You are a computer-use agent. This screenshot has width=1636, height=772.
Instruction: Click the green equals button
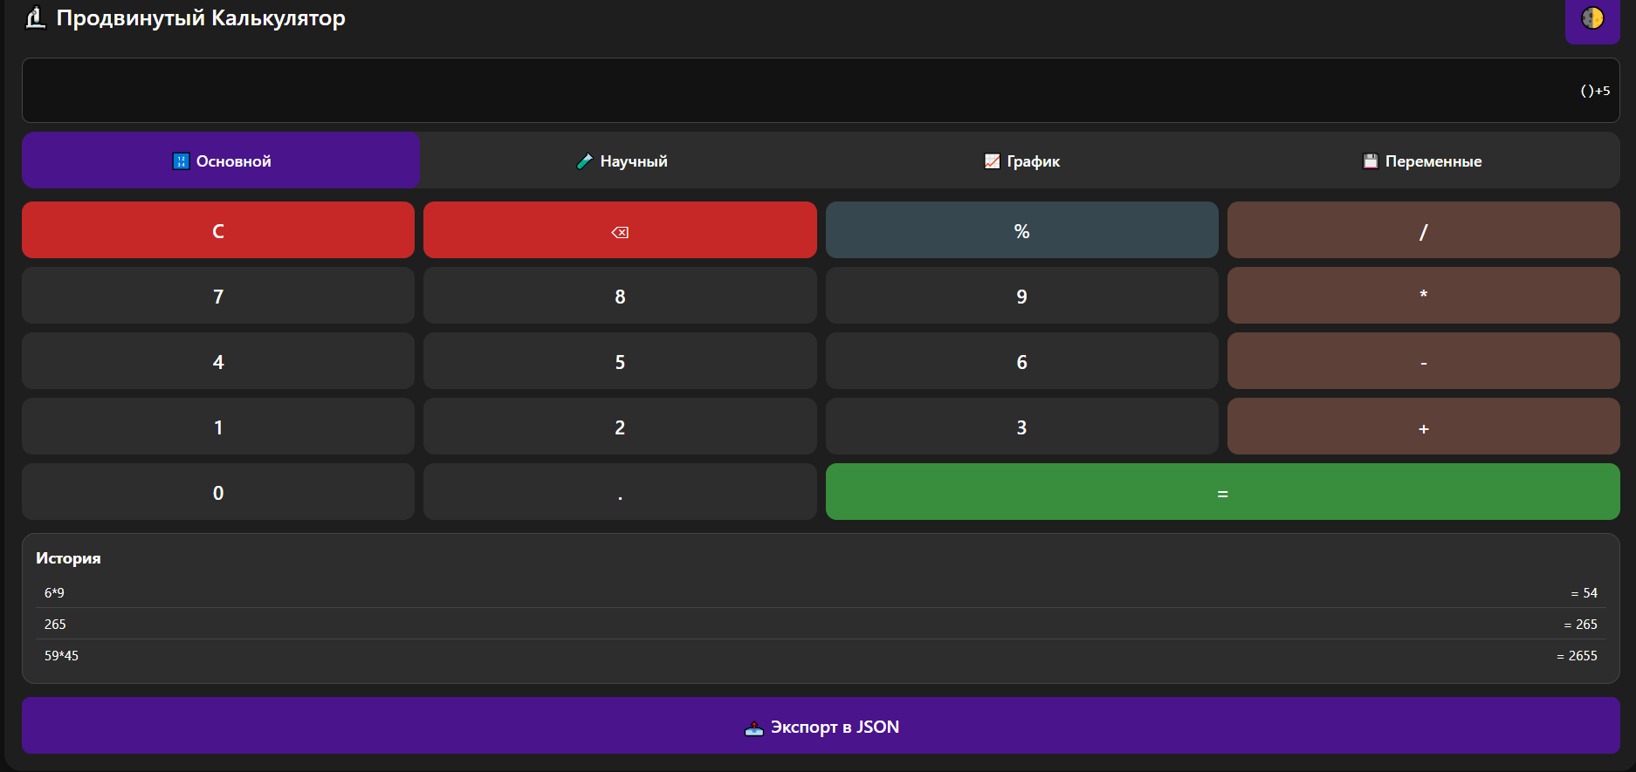(1222, 492)
